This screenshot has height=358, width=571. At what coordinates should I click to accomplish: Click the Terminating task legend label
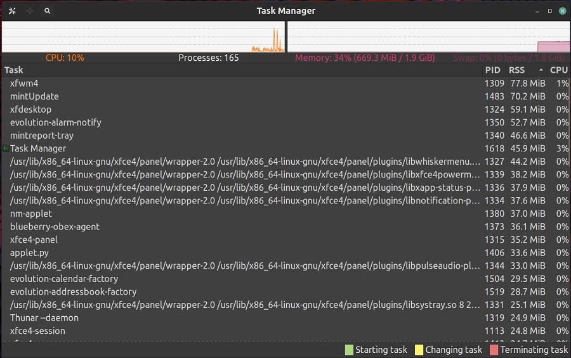tap(534, 350)
